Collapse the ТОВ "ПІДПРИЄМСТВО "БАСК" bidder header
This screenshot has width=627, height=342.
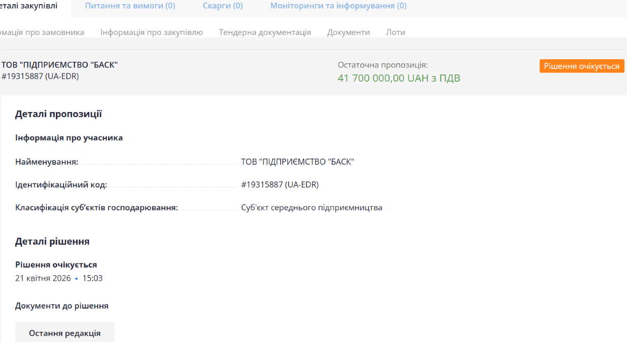click(x=60, y=65)
